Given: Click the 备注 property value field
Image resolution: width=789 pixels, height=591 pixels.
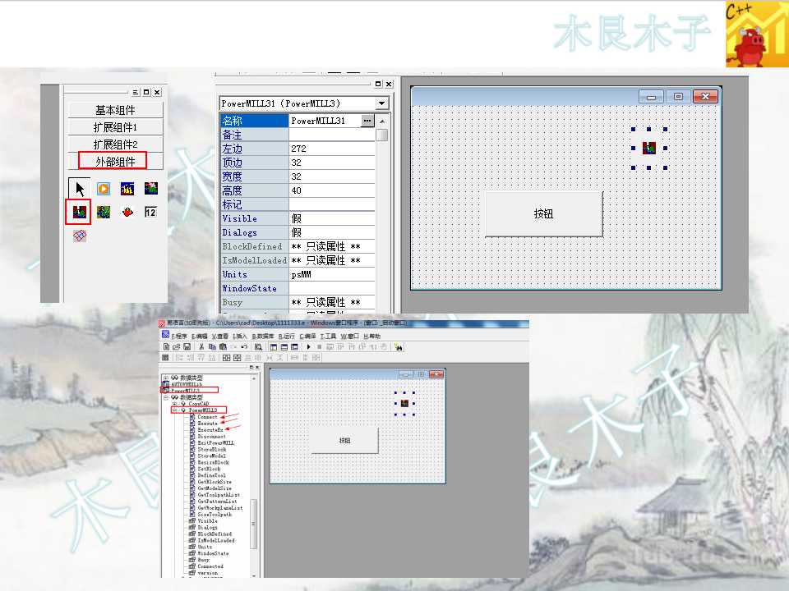Looking at the screenshot, I should [x=331, y=135].
